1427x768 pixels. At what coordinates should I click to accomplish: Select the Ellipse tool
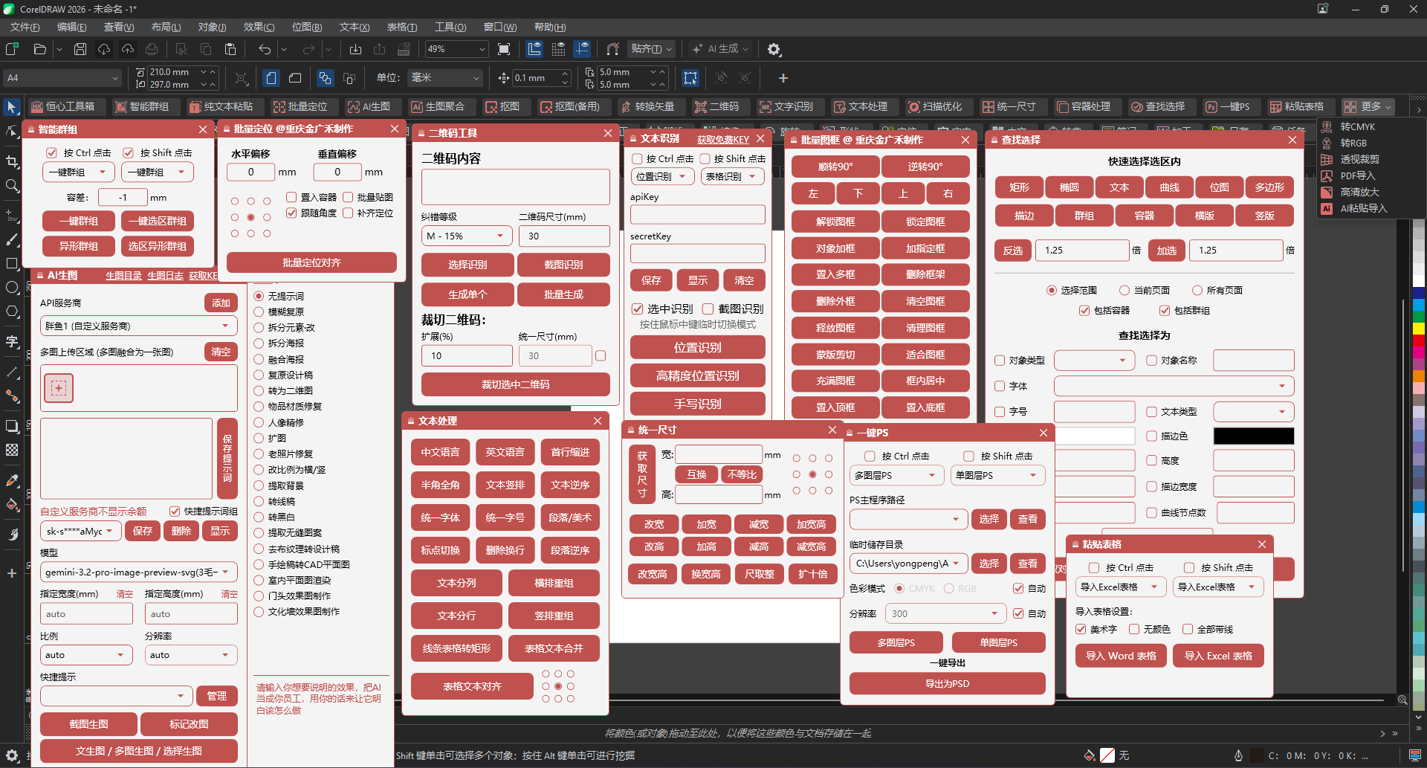coord(12,288)
